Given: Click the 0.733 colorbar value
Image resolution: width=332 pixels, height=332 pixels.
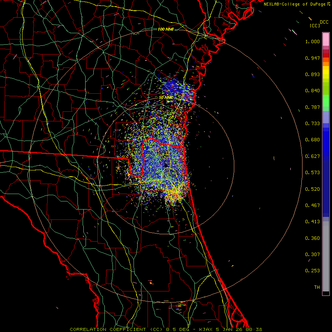Looking at the screenshot, I should pyautogui.click(x=312, y=124).
